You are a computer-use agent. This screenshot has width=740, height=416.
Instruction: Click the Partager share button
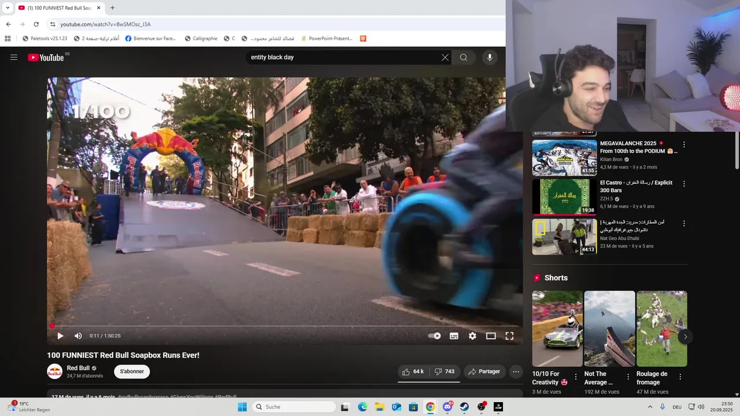[484, 372]
